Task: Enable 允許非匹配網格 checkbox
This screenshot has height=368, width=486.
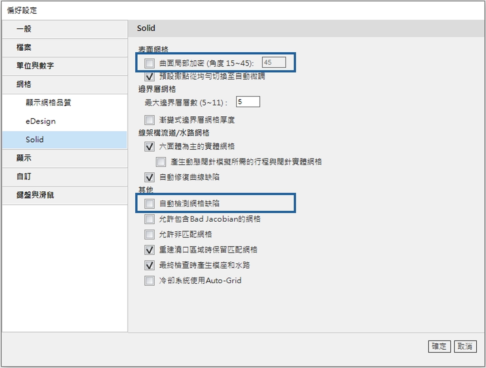Action: [150, 234]
